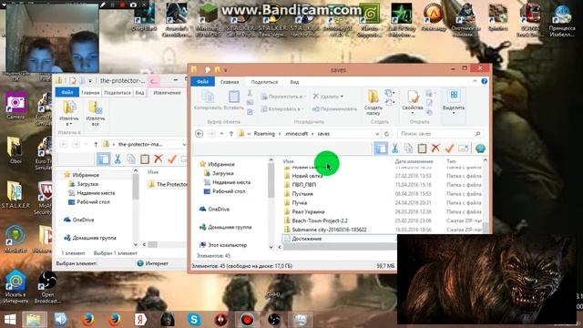Screen dimensions: 583x328
Task: Click Paste clipboard icon in saves toolbar
Action: pyautogui.click(x=422, y=149)
